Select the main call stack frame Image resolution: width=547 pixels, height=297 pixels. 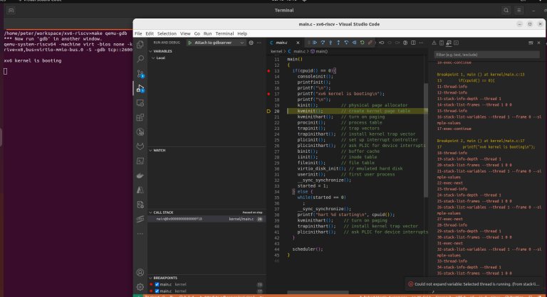tap(207, 219)
